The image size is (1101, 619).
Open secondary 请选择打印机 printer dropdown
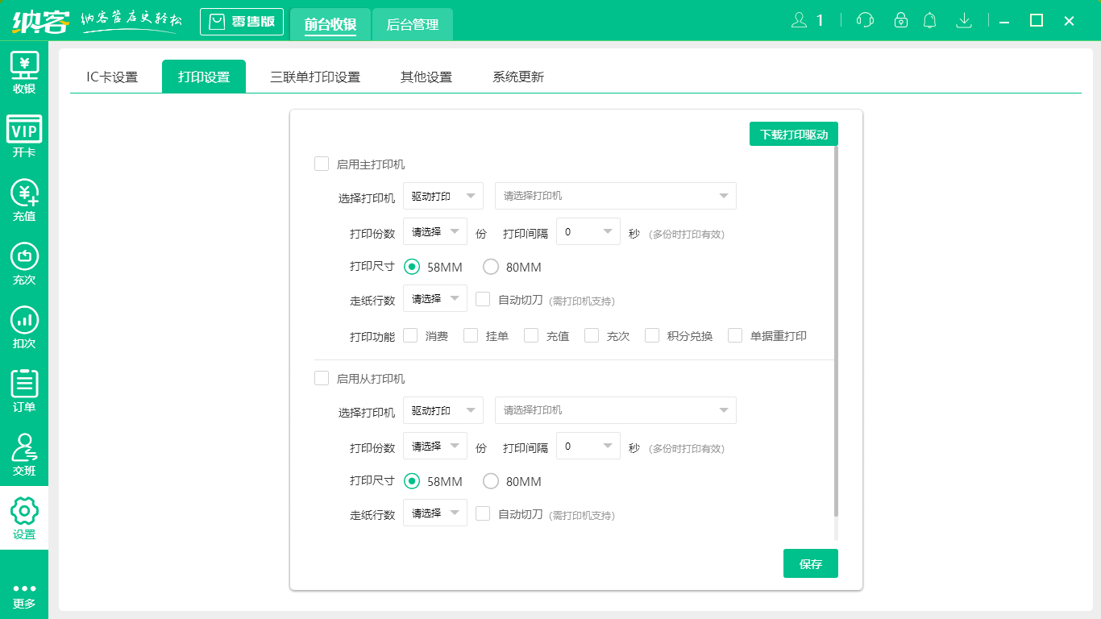point(616,410)
